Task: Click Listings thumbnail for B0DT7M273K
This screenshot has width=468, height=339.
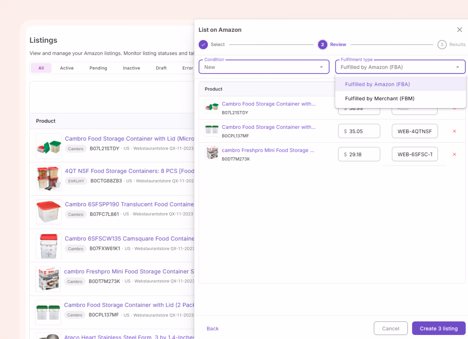Action: click(x=48, y=279)
